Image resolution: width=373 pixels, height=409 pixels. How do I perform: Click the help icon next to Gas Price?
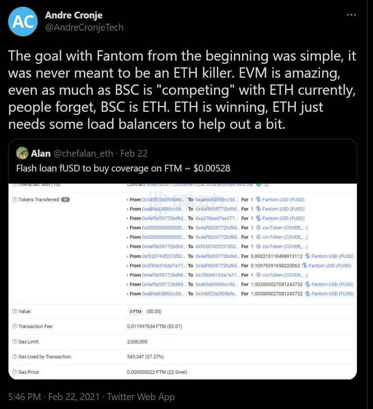click(x=15, y=372)
